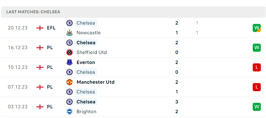The image size is (266, 118).
Task: Select the Everton team name
Action: pos(86,62)
